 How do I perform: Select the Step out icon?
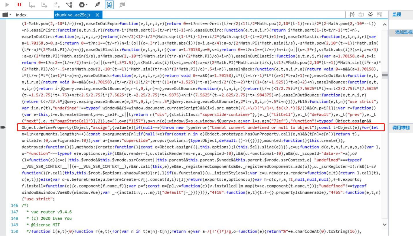(x=56, y=4)
